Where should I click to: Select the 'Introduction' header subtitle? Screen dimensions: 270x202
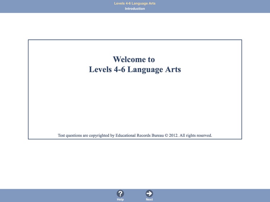tap(135, 9)
